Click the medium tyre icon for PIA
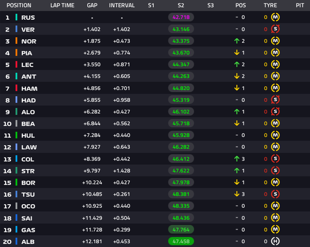310x247 pixels. 275,53
